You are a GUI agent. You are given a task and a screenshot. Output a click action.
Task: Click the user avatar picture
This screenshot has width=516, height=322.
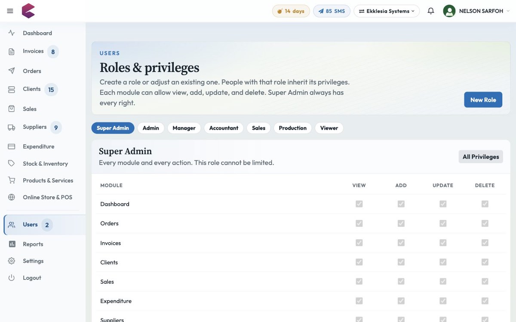point(449,11)
